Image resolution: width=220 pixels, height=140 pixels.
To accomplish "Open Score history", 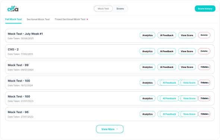I will click(x=205, y=9).
